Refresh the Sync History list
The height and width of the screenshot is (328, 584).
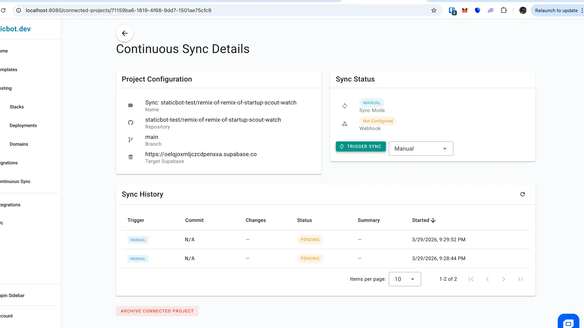coord(522,194)
